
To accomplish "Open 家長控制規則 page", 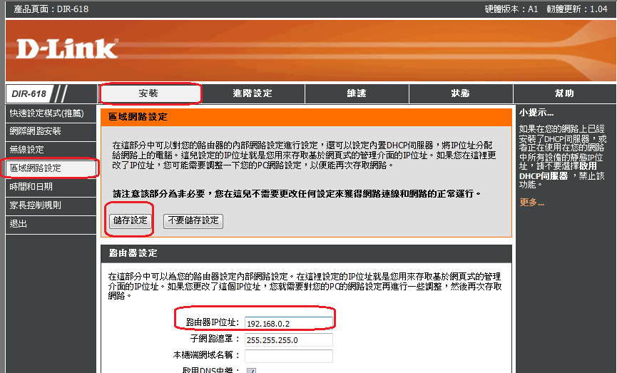I will coord(51,205).
